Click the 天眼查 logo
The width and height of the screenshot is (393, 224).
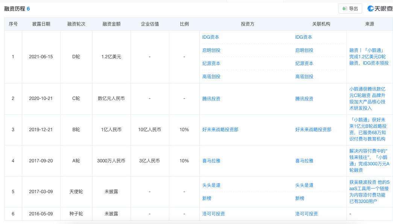tap(379, 9)
